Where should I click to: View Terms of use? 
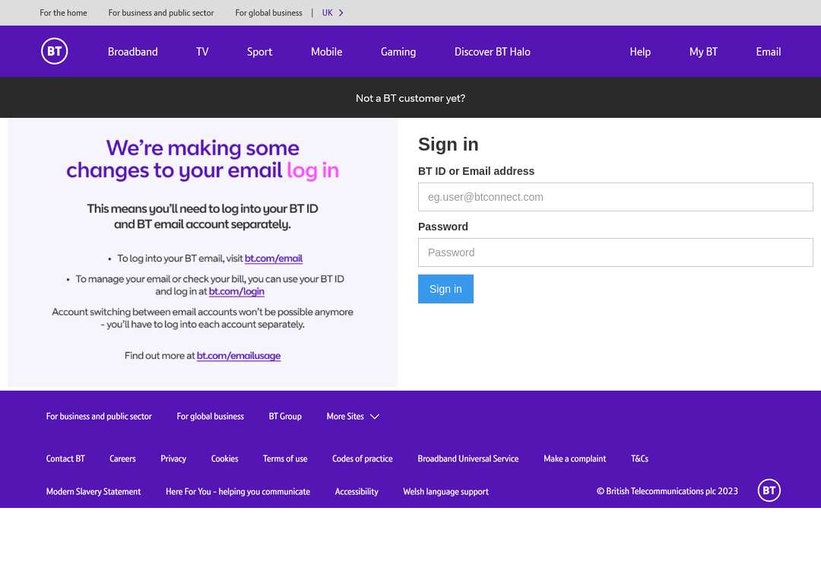pyautogui.click(x=285, y=459)
